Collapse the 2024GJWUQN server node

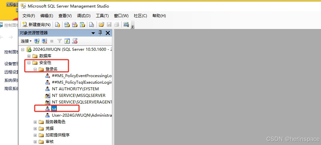[x=23, y=49]
